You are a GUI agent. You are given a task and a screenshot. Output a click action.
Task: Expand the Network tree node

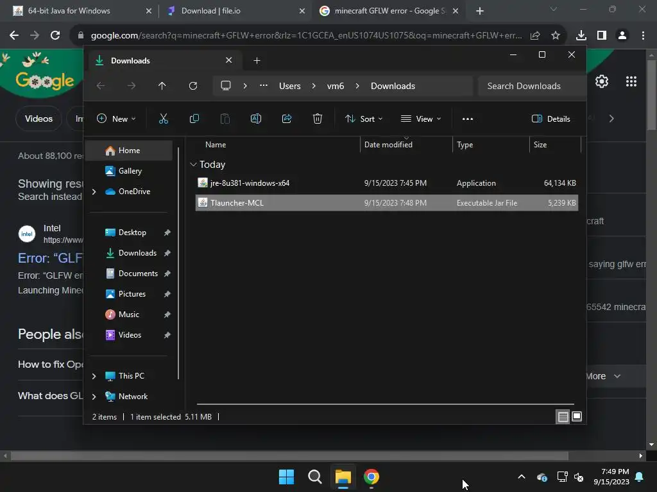(x=94, y=397)
